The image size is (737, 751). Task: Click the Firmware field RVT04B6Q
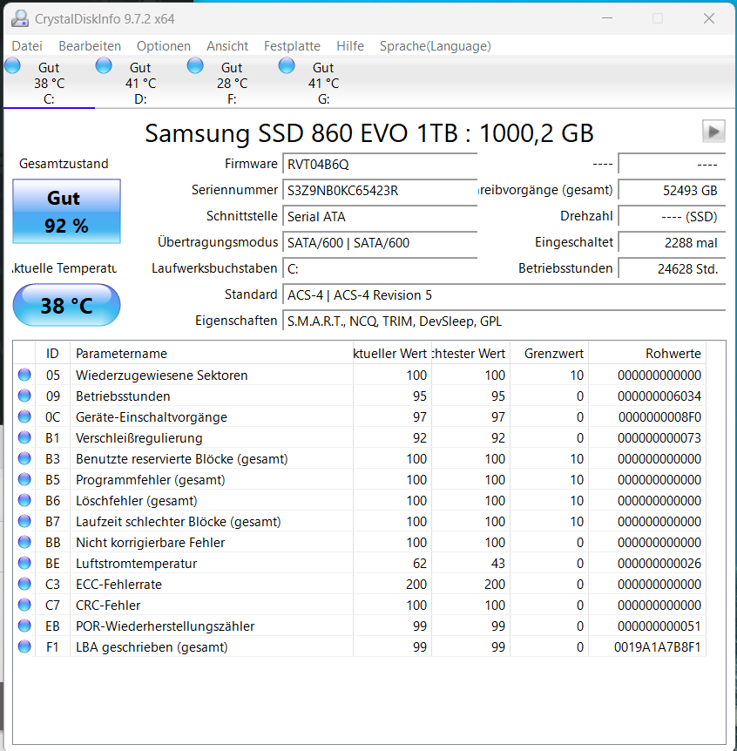tap(380, 165)
